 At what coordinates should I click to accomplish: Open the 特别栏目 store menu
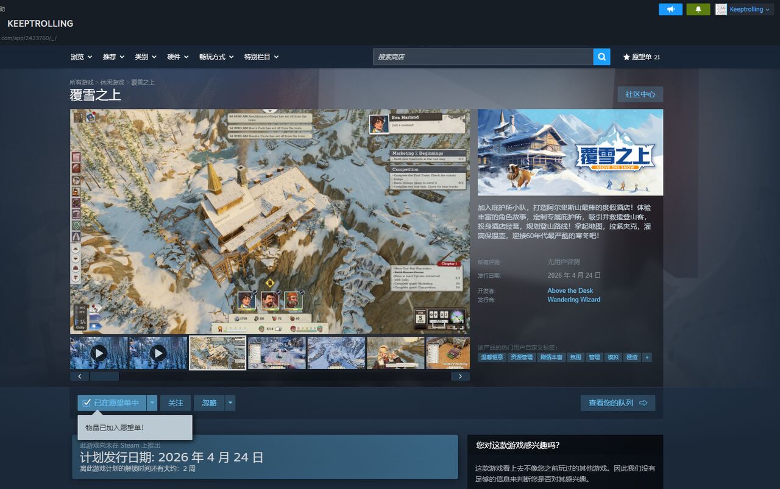click(261, 57)
